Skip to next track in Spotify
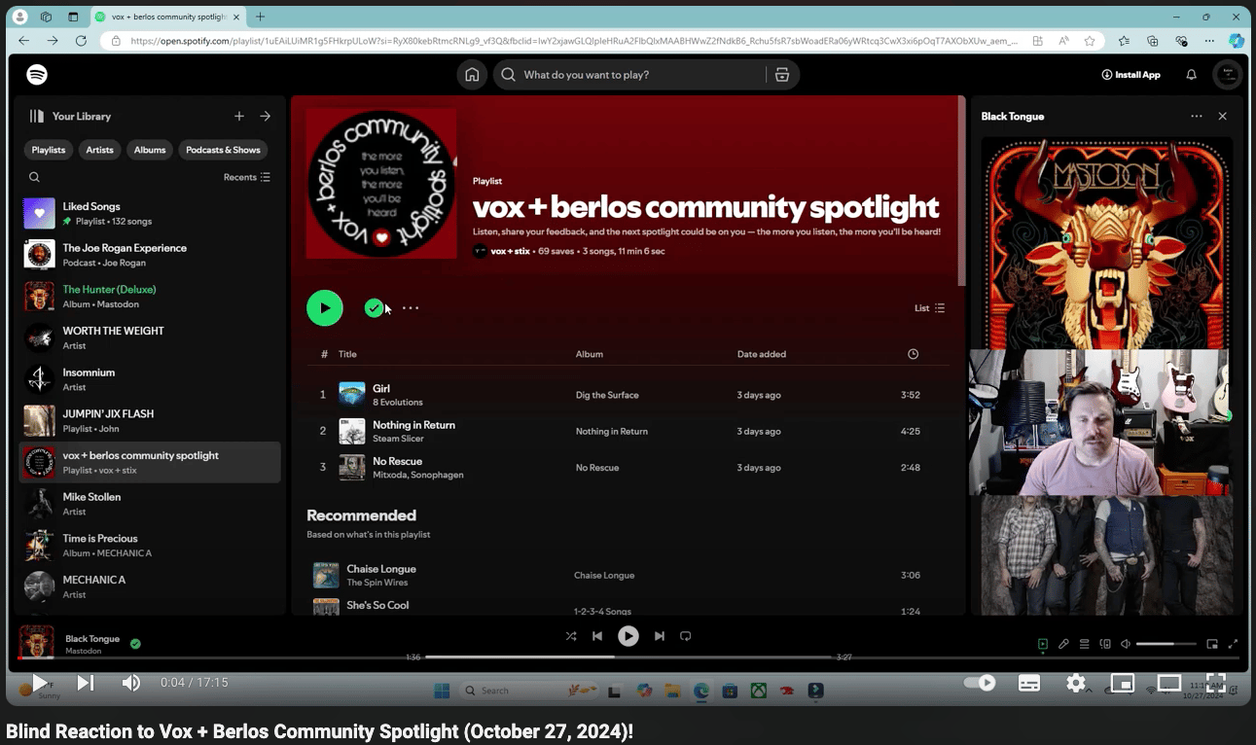The image size is (1256, 745). point(660,636)
